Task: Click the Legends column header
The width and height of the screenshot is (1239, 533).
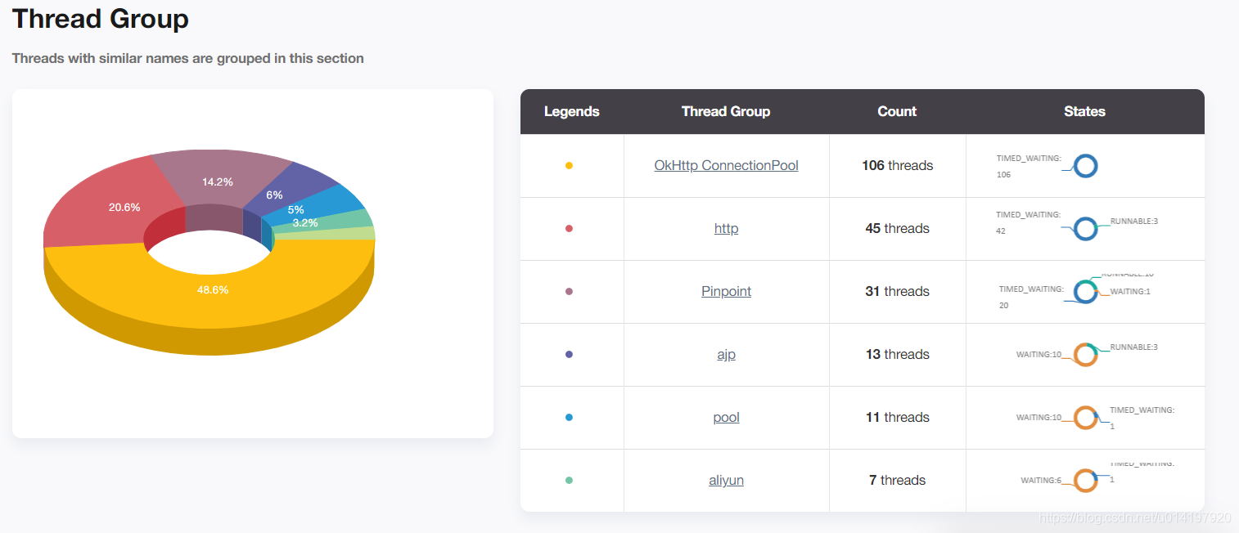Action: click(572, 111)
